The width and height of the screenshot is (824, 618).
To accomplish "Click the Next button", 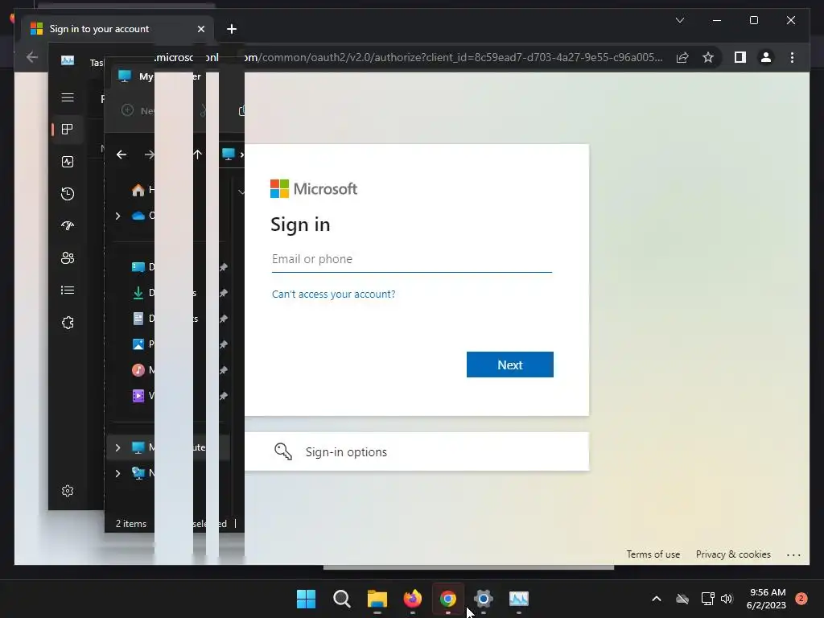I will click(x=509, y=365).
